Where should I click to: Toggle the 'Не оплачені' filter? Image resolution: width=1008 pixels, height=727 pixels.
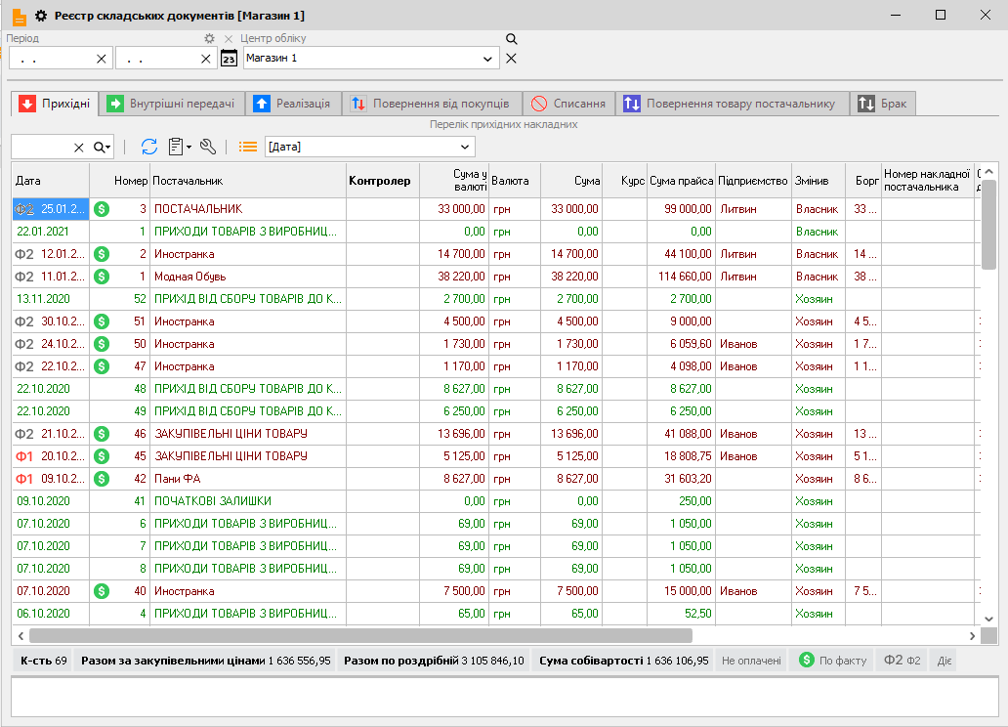click(x=751, y=661)
